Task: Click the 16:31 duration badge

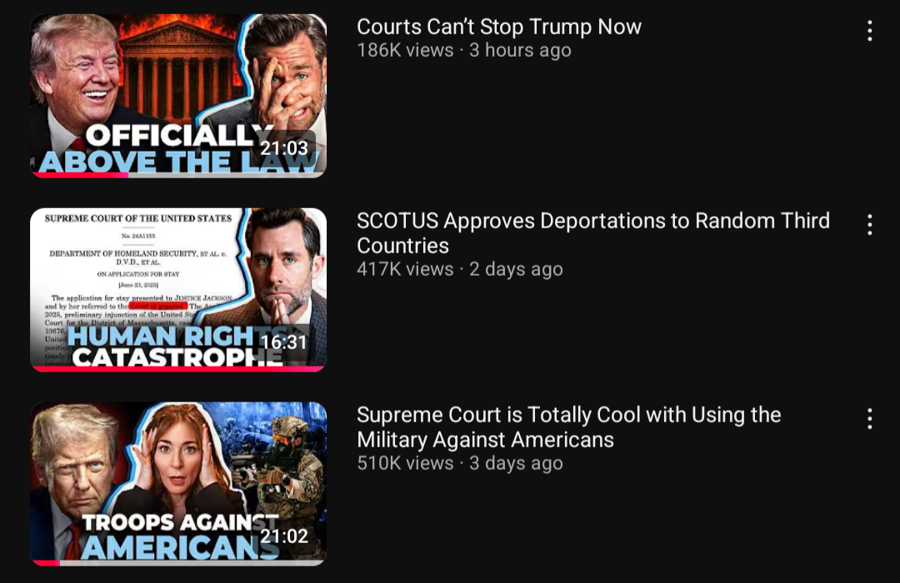Action: [283, 342]
